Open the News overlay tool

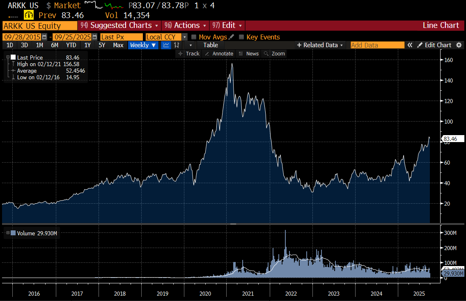click(249, 53)
